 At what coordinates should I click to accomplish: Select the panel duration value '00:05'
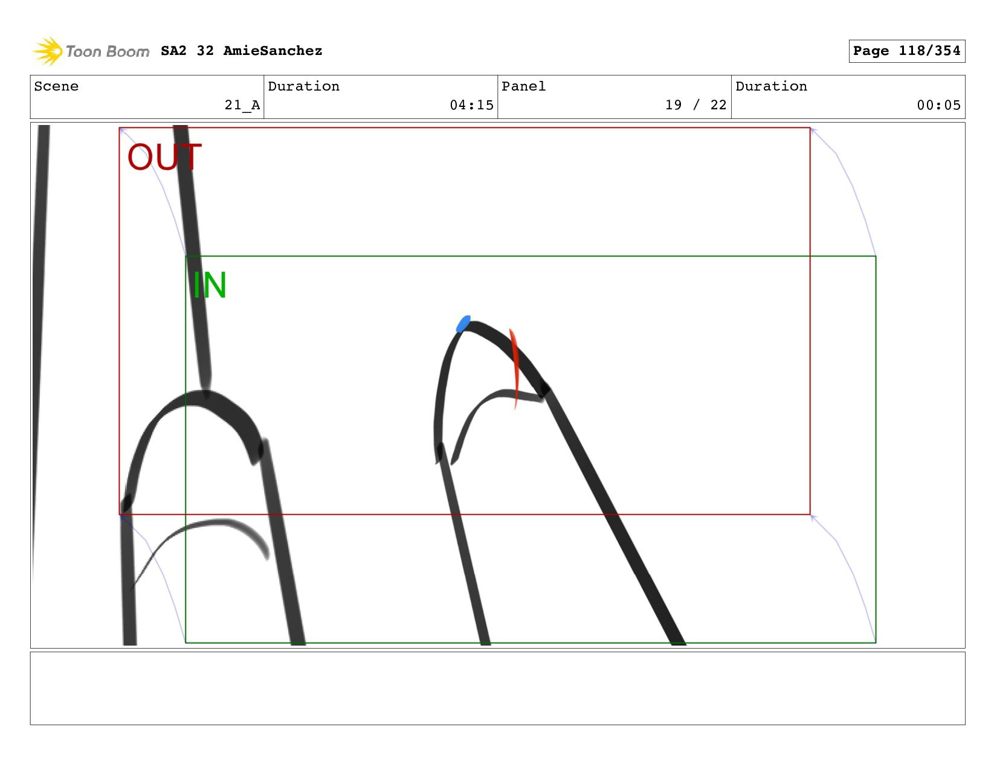click(939, 105)
